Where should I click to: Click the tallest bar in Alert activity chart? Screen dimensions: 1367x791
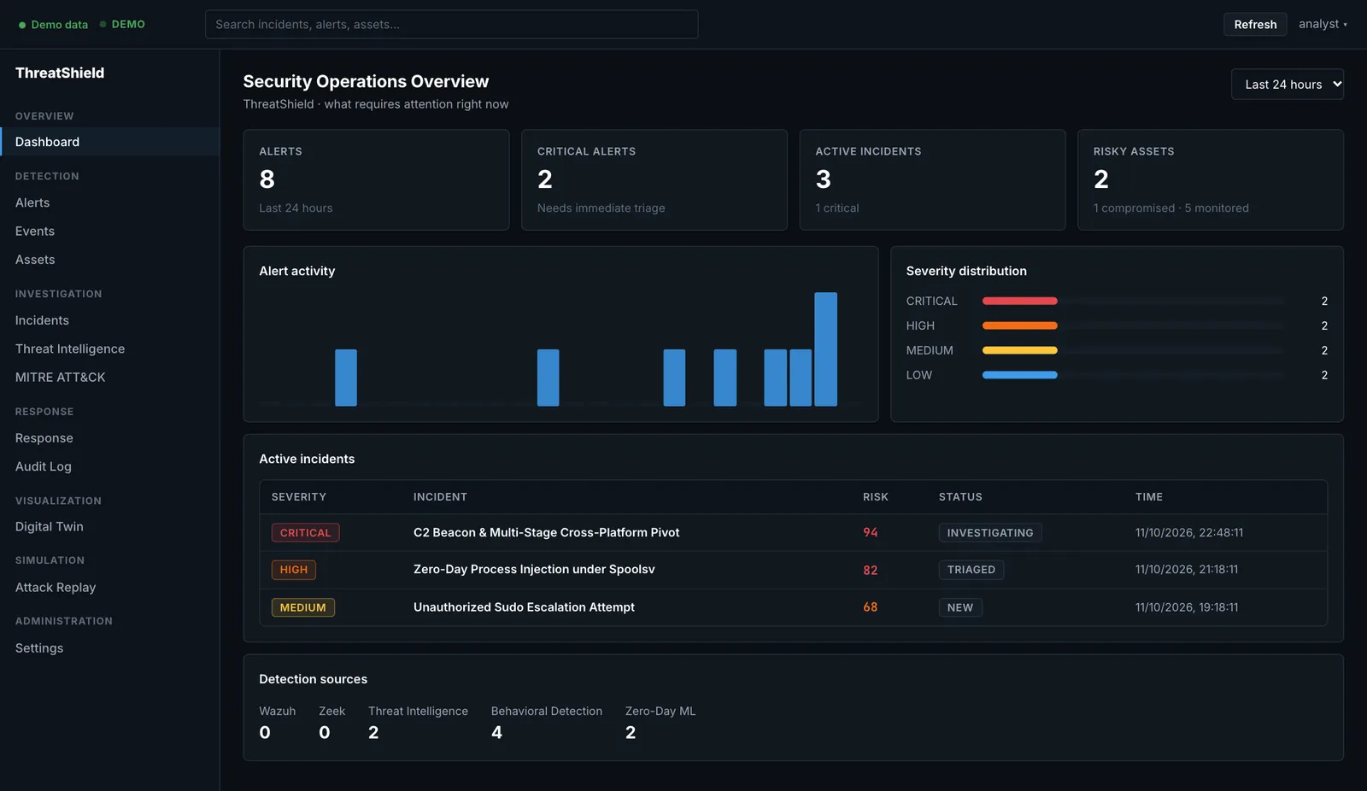click(x=825, y=349)
